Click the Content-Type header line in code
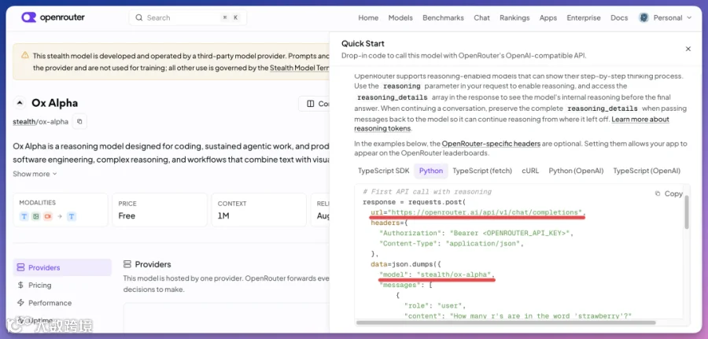Image resolution: width=708 pixels, height=339 pixels. 451,244
